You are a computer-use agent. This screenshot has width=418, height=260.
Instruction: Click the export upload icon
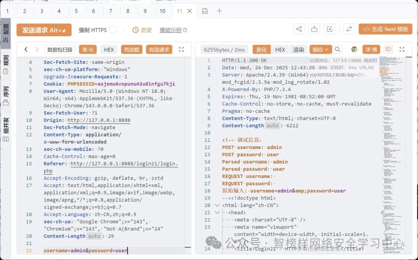(314, 29)
